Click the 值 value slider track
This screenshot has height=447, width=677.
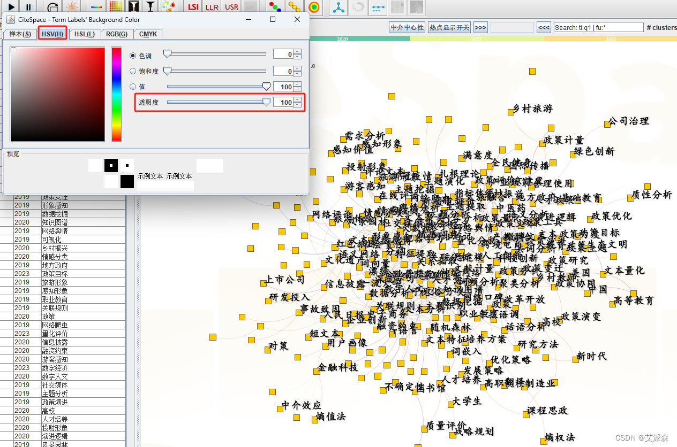pyautogui.click(x=216, y=87)
